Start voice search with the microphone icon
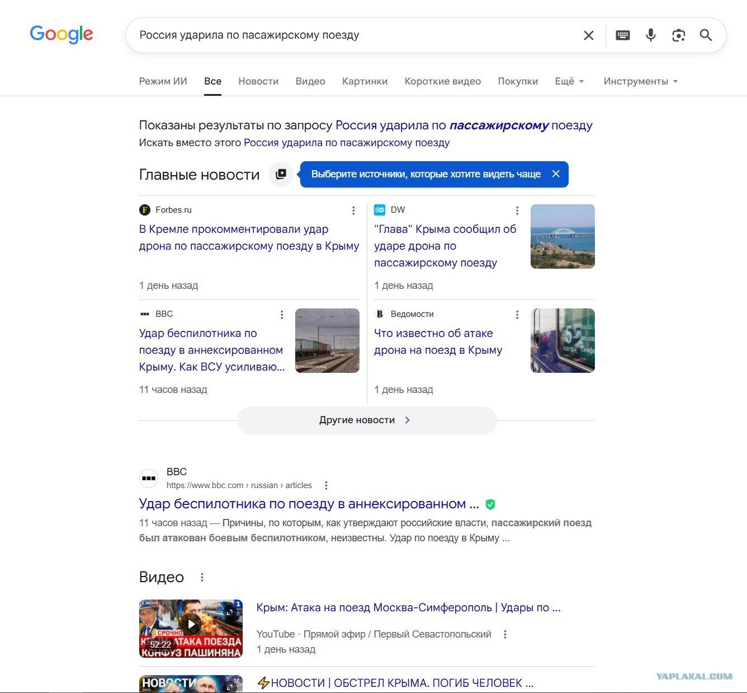This screenshot has height=693, width=747. click(650, 35)
